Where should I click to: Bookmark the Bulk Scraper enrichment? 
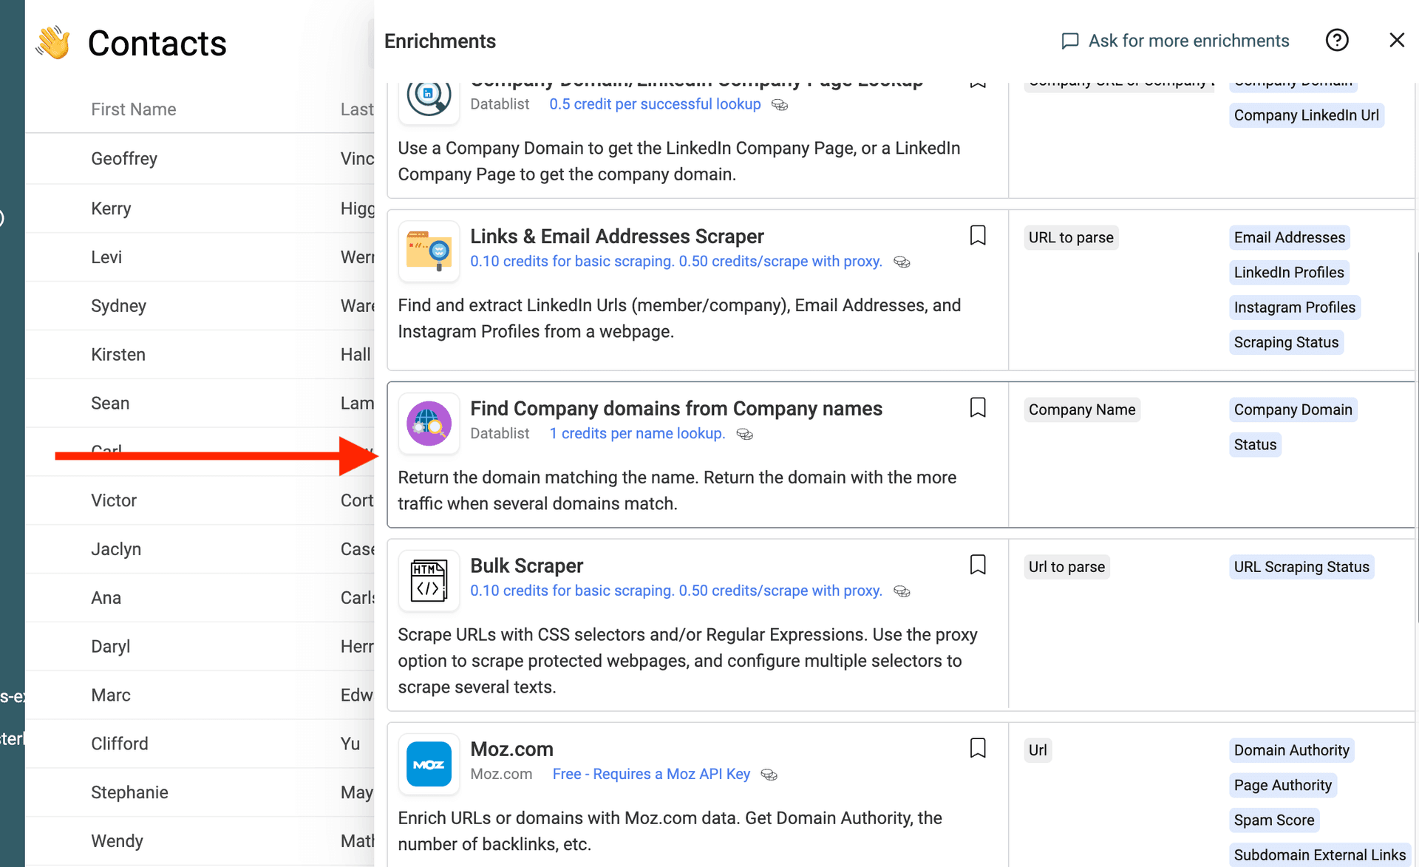click(977, 565)
